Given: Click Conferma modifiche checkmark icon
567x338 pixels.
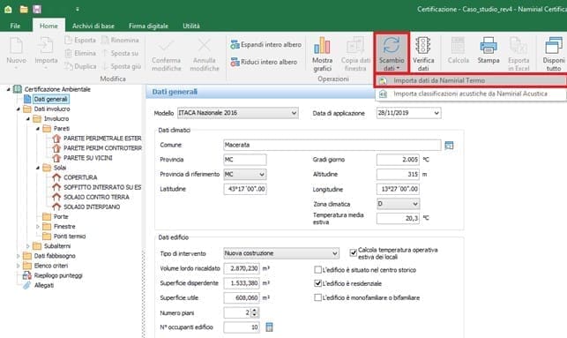Looking at the screenshot, I should pos(166,46).
